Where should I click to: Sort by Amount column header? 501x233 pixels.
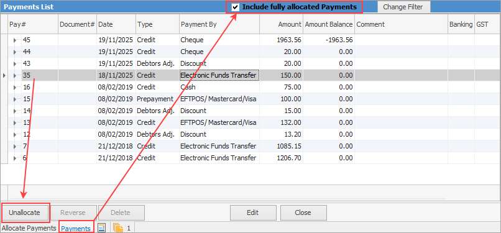(281, 24)
